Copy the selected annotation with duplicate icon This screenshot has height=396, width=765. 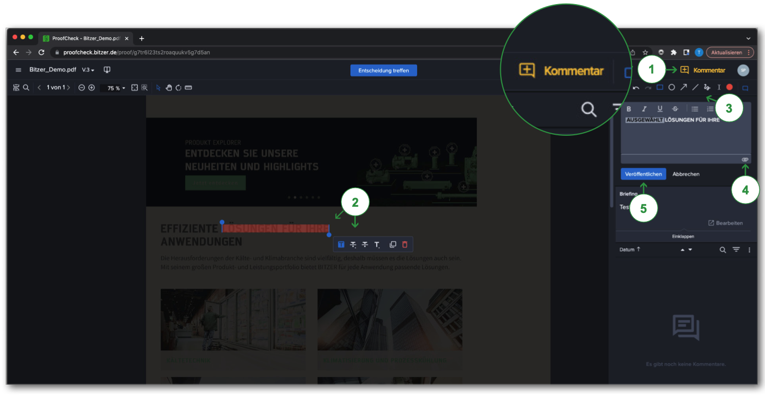click(393, 244)
